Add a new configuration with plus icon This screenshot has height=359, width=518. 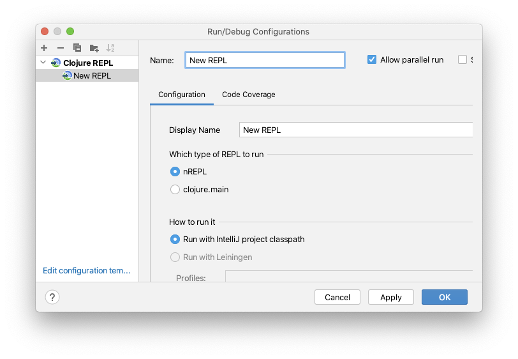(x=44, y=48)
